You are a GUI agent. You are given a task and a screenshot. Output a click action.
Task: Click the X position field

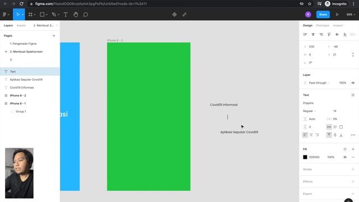coord(313,47)
